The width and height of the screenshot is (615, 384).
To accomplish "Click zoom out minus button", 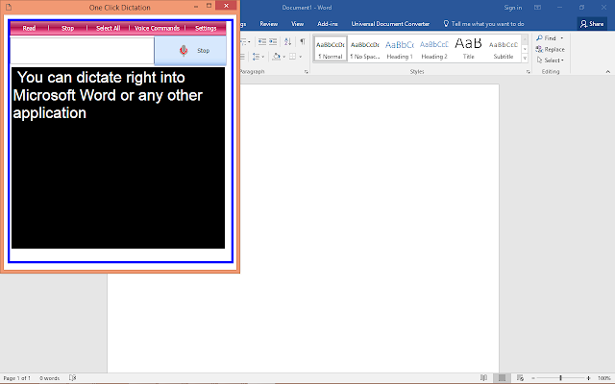I will click(x=533, y=378).
